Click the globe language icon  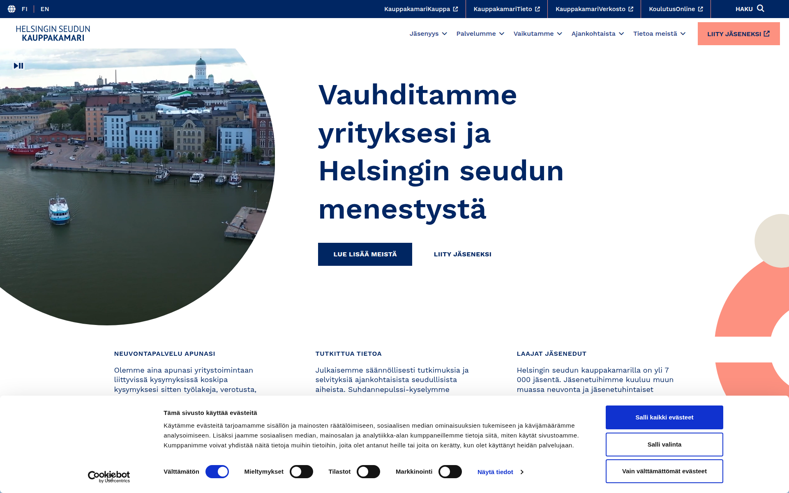click(x=12, y=9)
